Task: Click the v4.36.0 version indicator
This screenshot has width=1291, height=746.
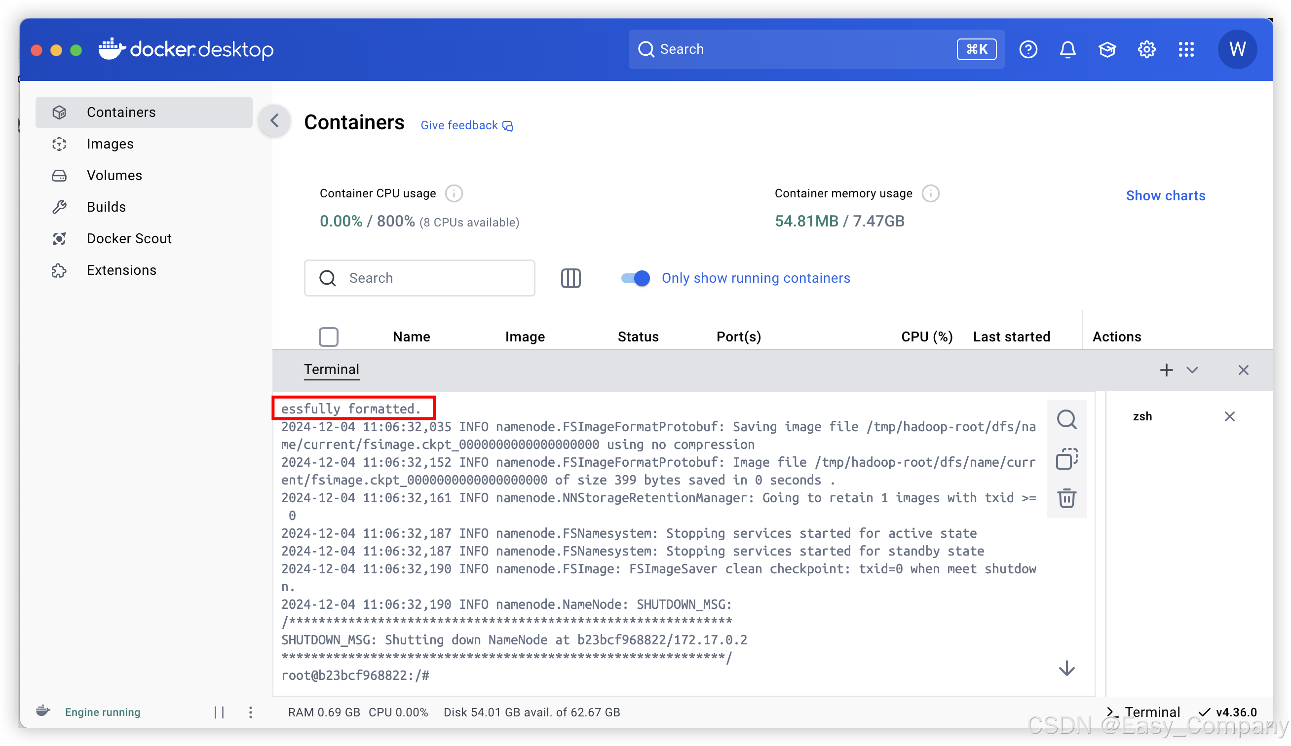Action: 1227,711
